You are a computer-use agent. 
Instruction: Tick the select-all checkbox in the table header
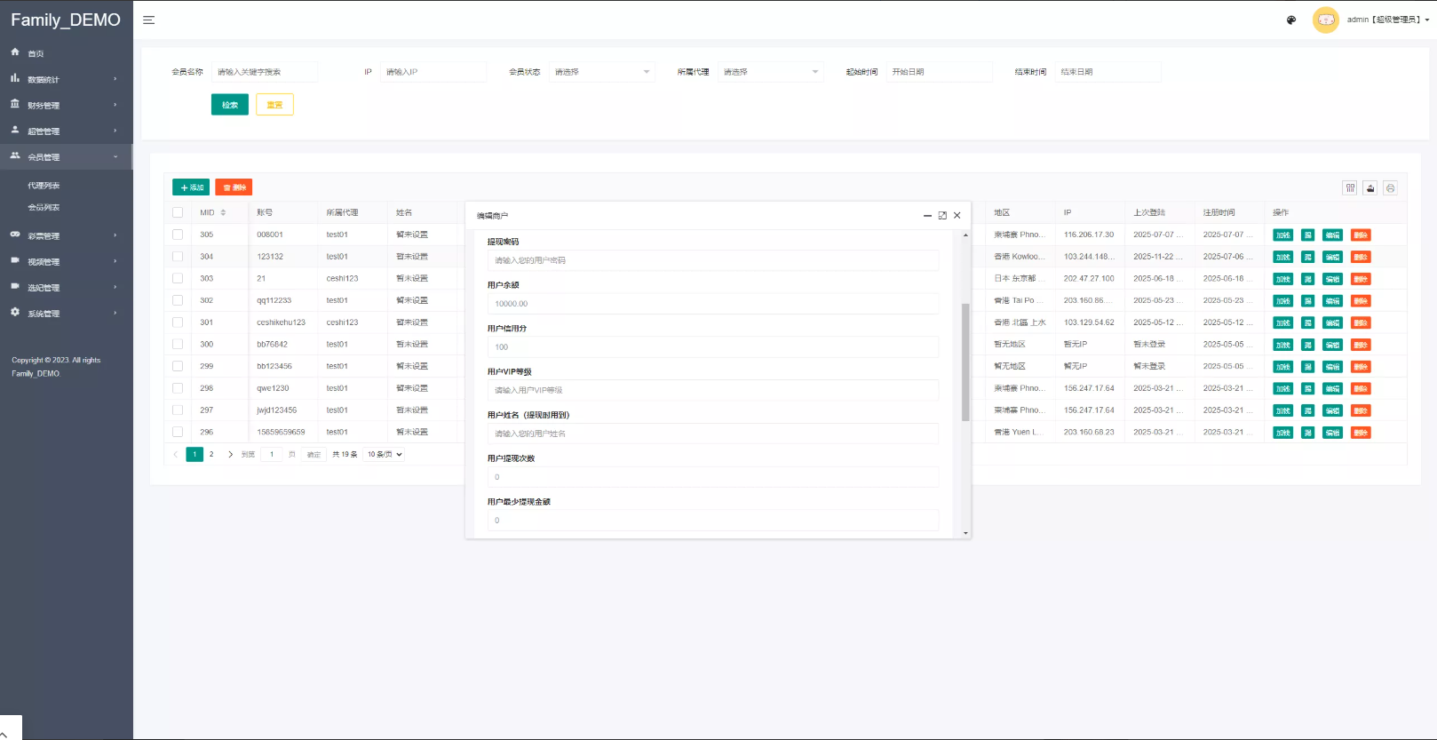(178, 212)
